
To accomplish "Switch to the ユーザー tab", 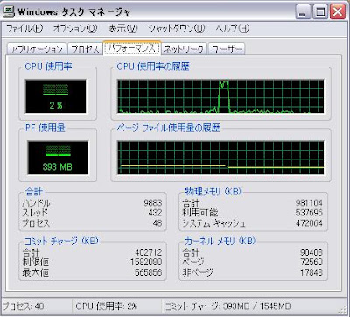I will click(x=227, y=49).
